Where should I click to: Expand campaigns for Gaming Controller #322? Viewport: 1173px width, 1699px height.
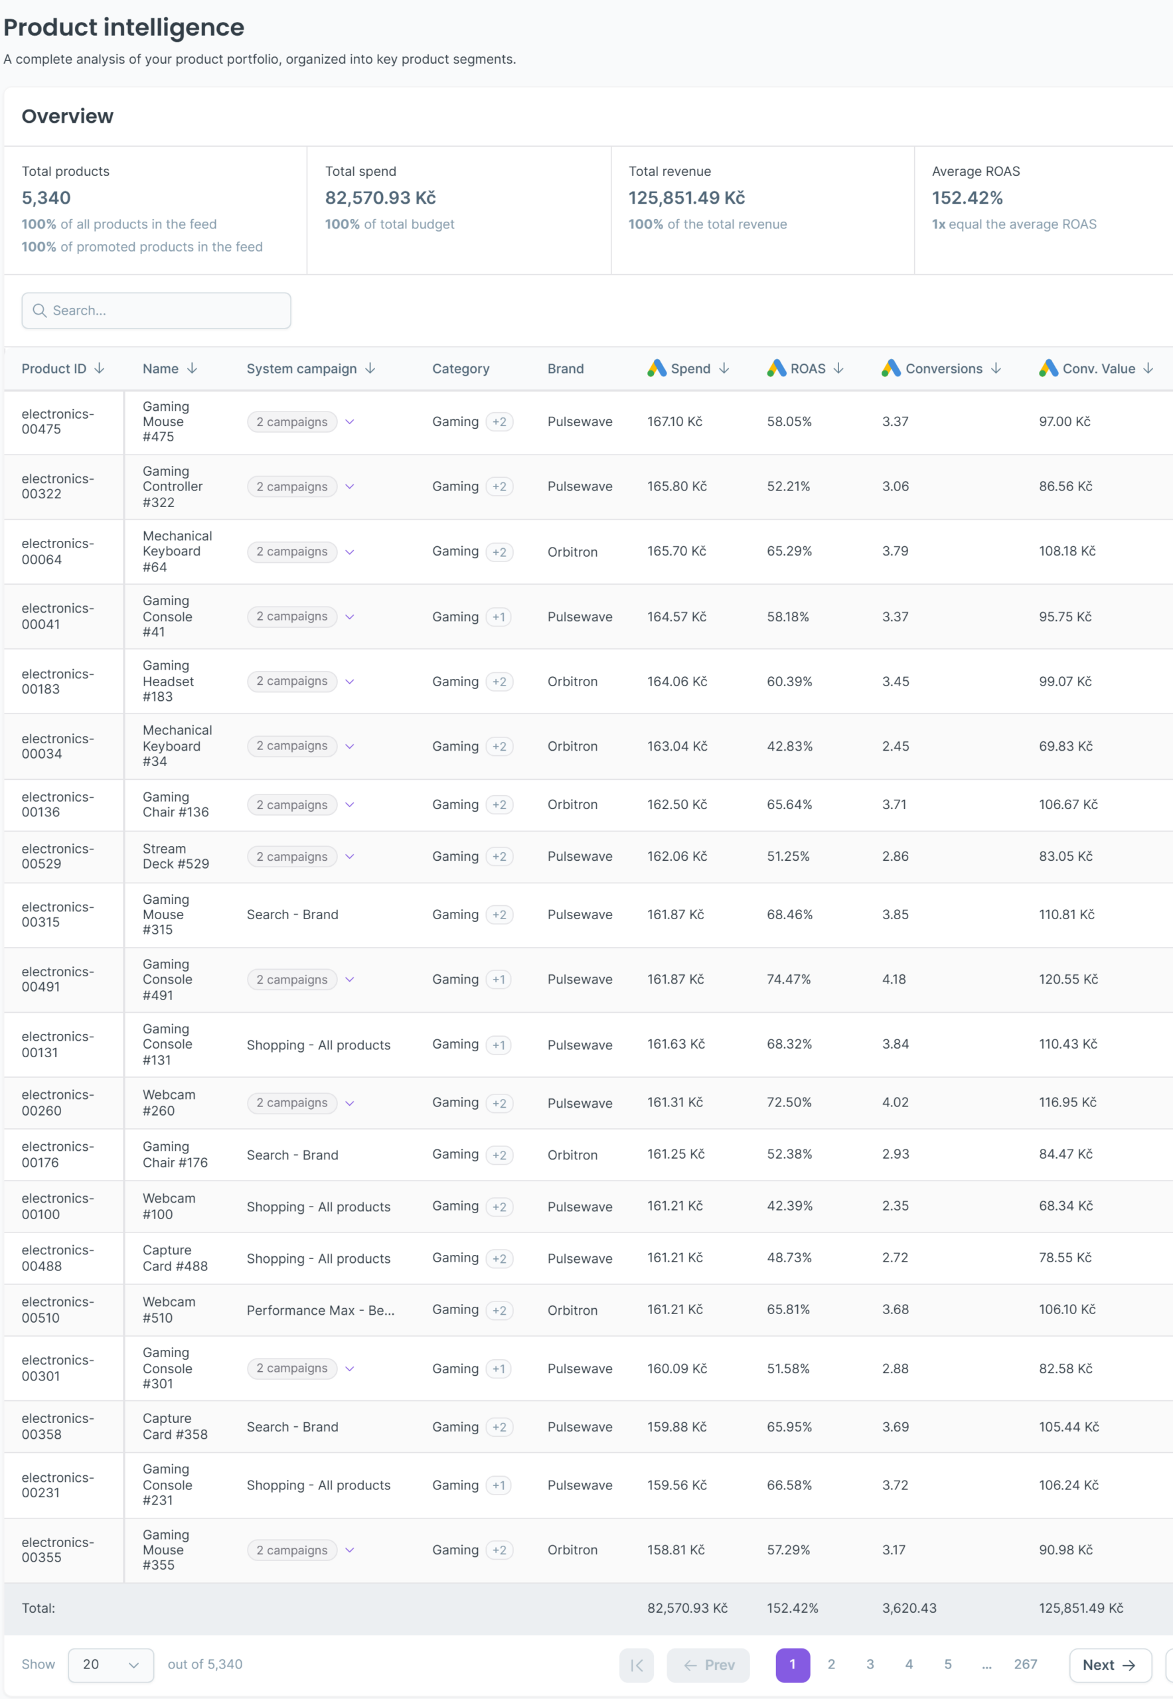pos(350,486)
